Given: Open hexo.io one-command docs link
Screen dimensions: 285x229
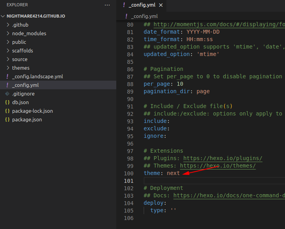Looking at the screenshot, I should tap(229, 195).
